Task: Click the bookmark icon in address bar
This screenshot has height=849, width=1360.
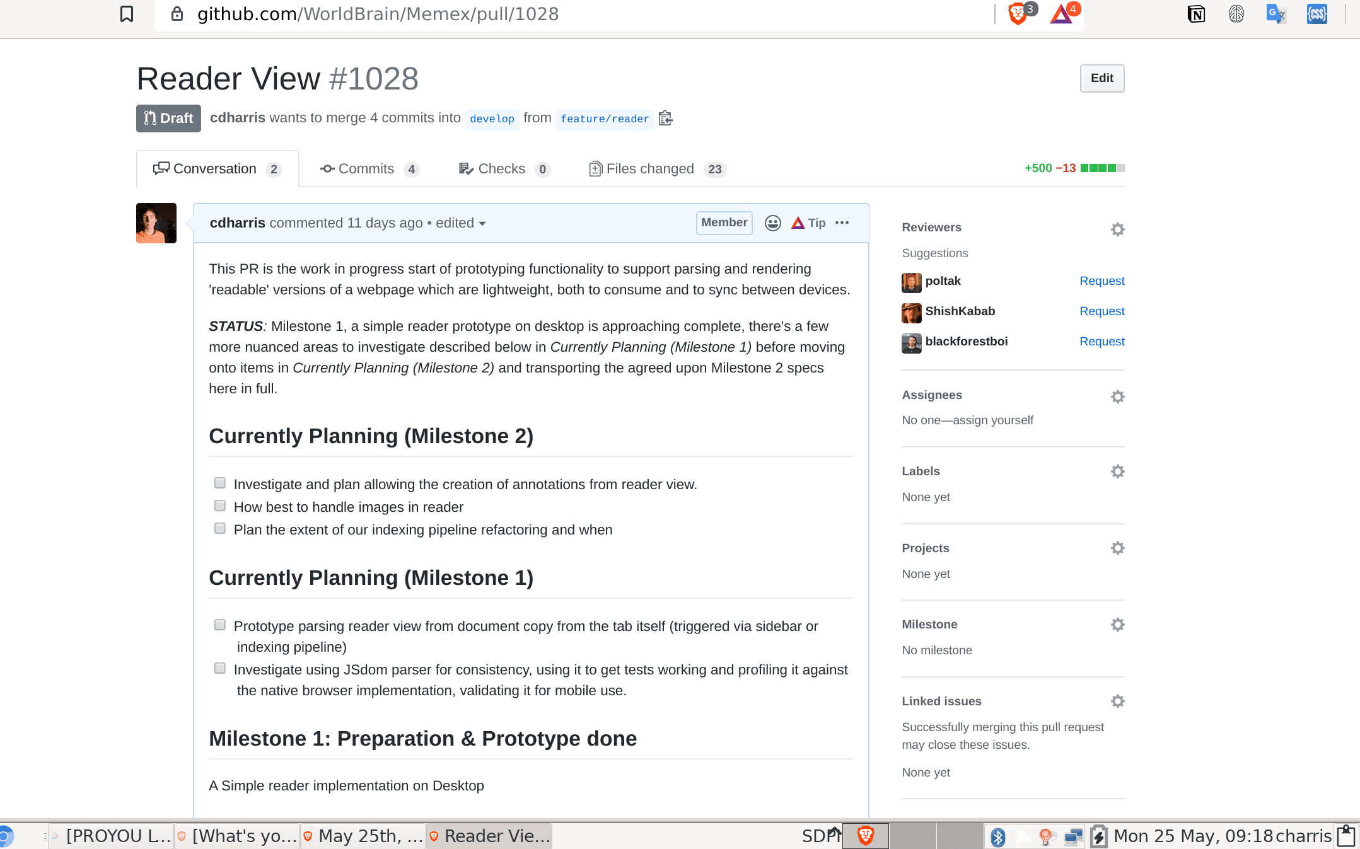Action: 127,14
